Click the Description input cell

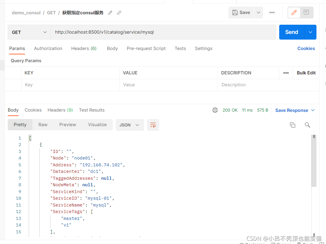coord(268,85)
